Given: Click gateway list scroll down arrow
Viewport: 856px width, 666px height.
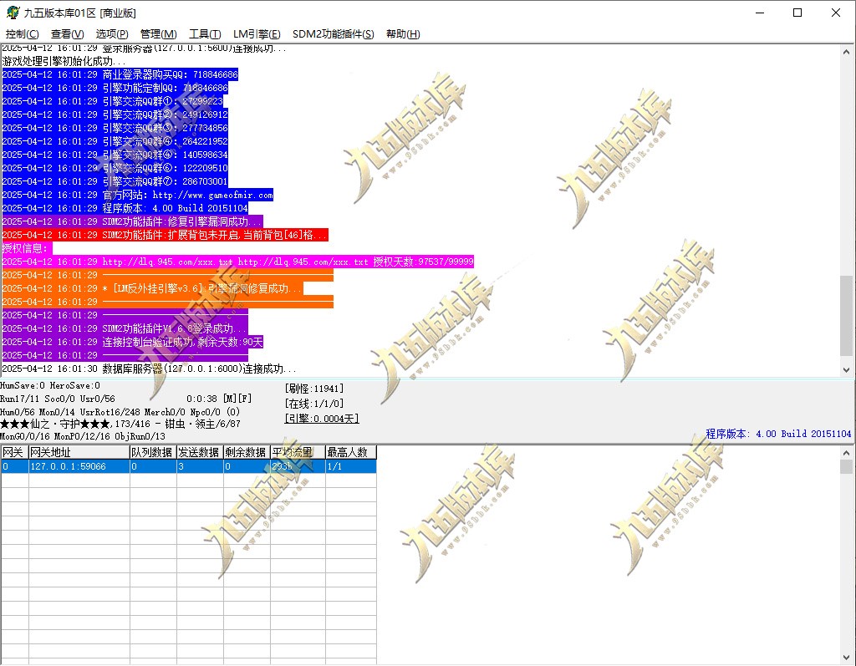Looking at the screenshot, I should [x=846, y=658].
